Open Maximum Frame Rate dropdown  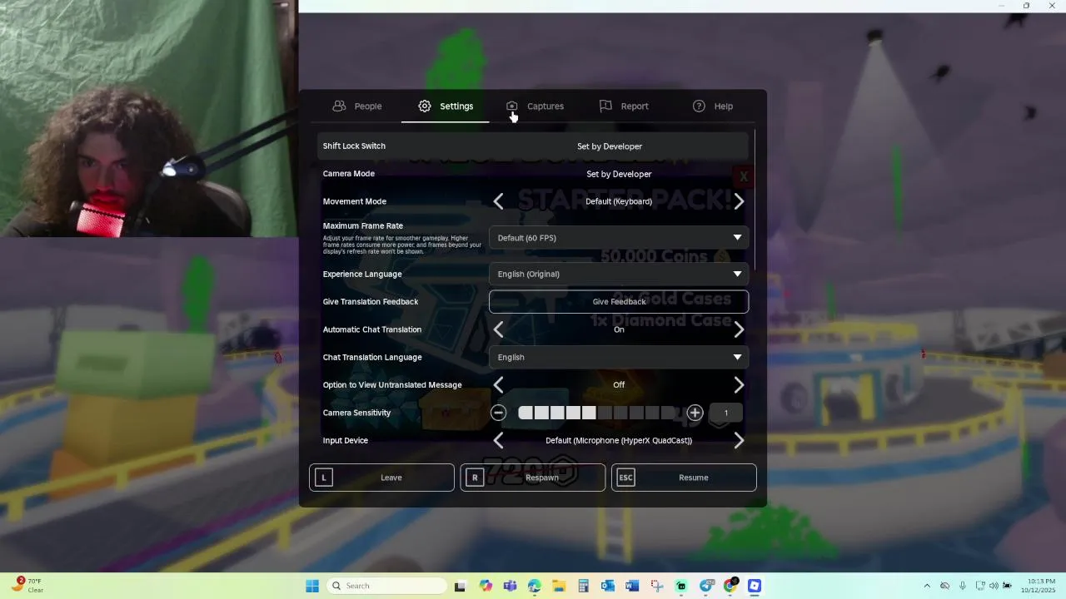pos(619,238)
